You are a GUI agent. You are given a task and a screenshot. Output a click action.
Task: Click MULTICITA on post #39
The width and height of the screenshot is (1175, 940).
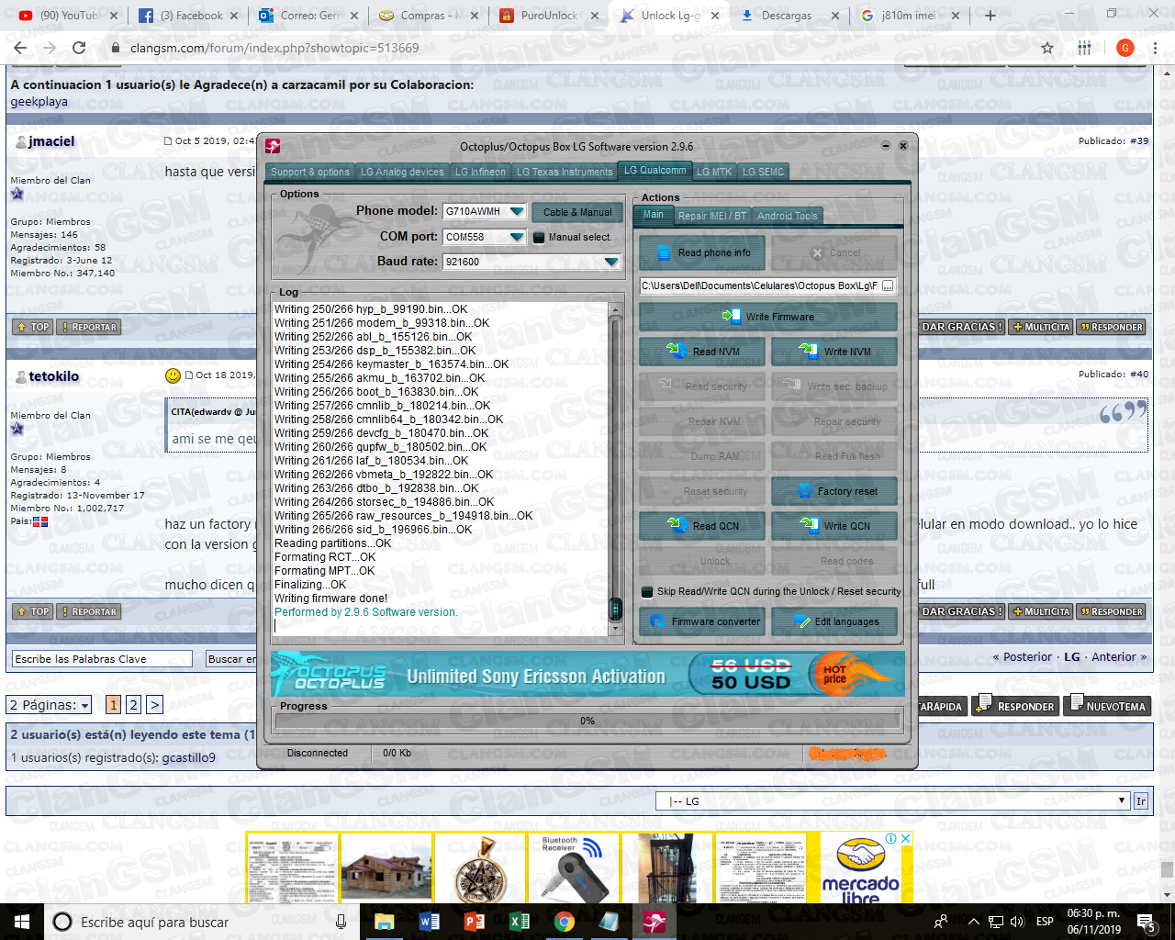tap(1041, 327)
